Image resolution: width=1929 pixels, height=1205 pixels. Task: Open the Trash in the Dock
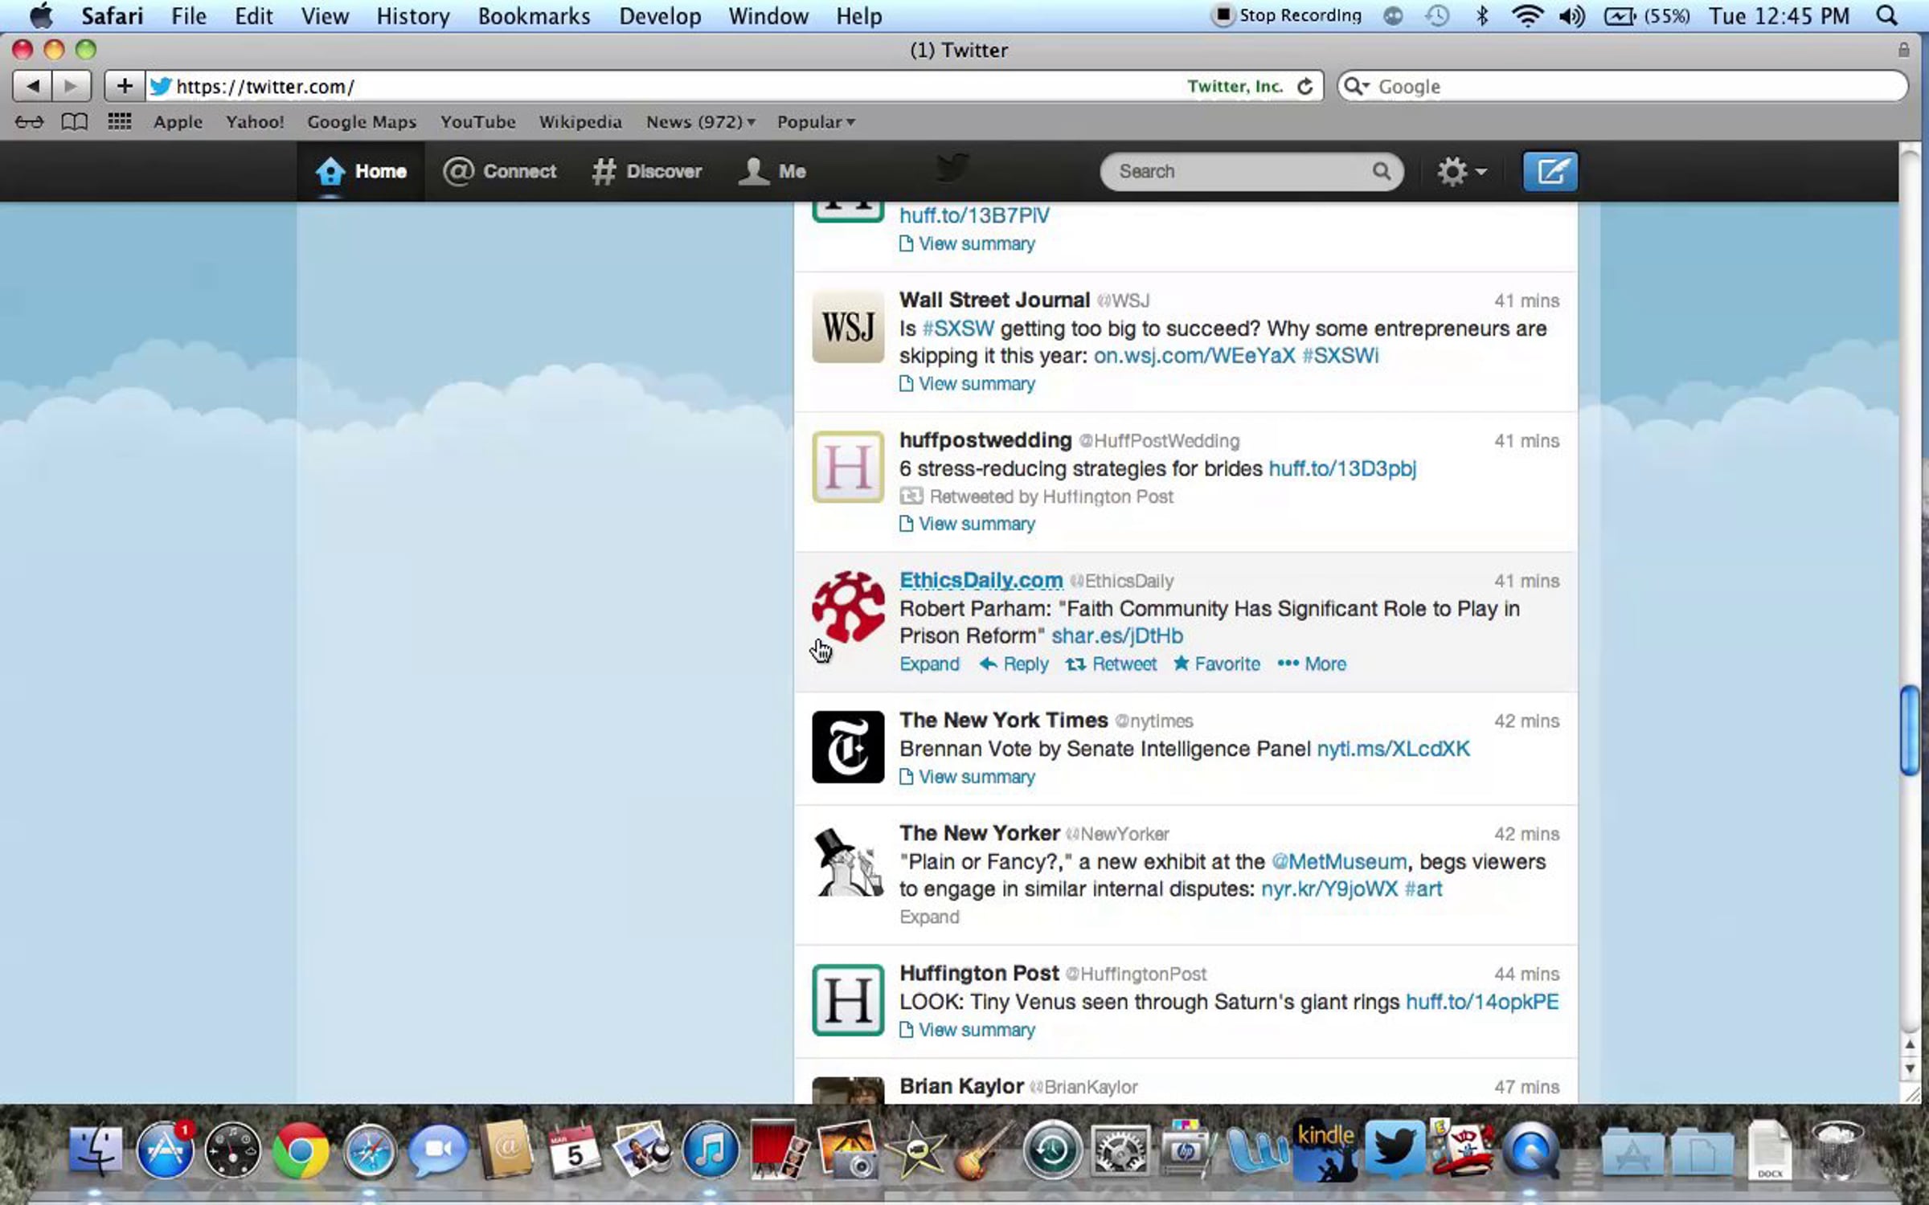click(x=1838, y=1150)
